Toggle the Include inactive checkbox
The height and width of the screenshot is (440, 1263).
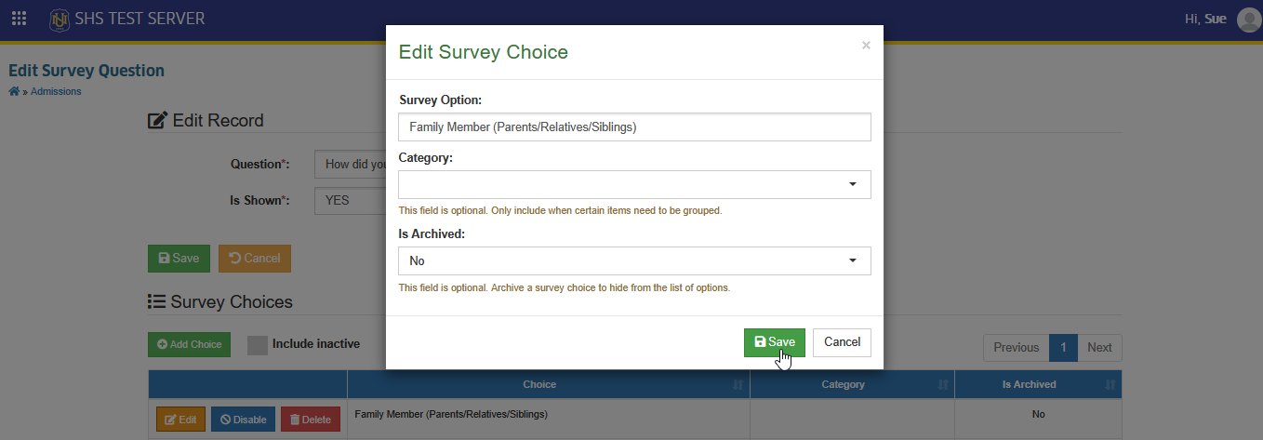point(258,345)
